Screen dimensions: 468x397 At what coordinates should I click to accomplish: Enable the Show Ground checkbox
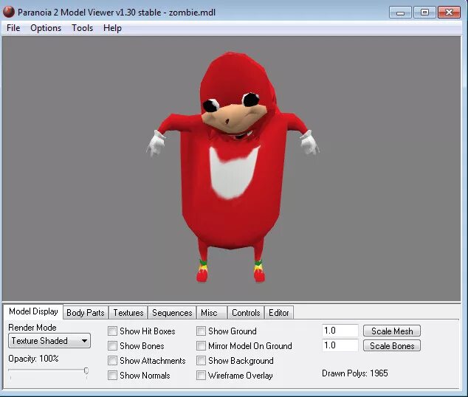[201, 331]
